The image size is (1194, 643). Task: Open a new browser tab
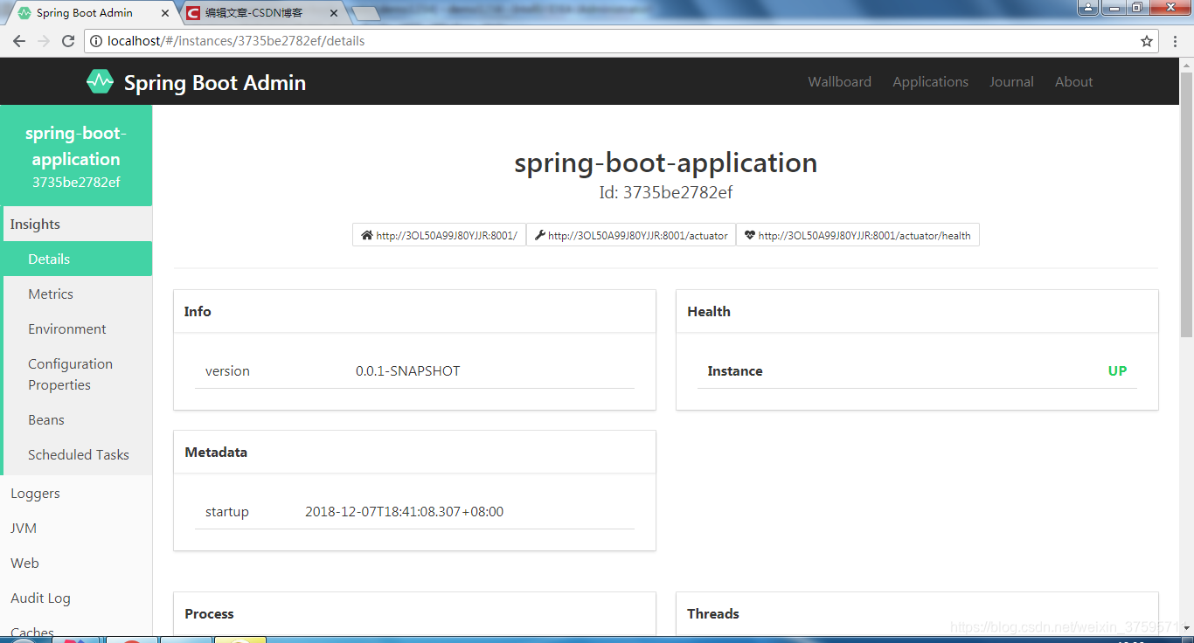click(x=365, y=13)
